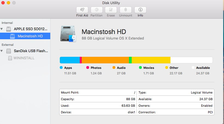Click the disk1 Device value

tap(131, 112)
